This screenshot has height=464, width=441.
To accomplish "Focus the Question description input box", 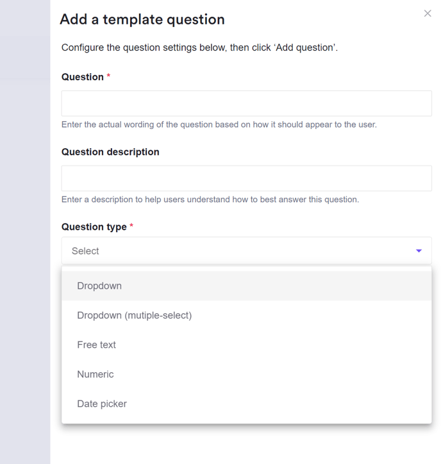I will [246, 178].
